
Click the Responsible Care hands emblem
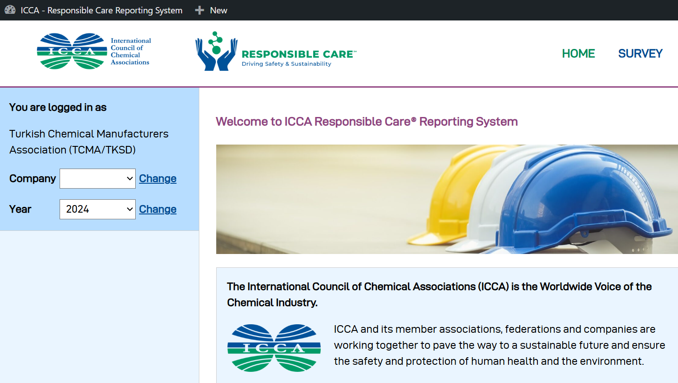216,52
